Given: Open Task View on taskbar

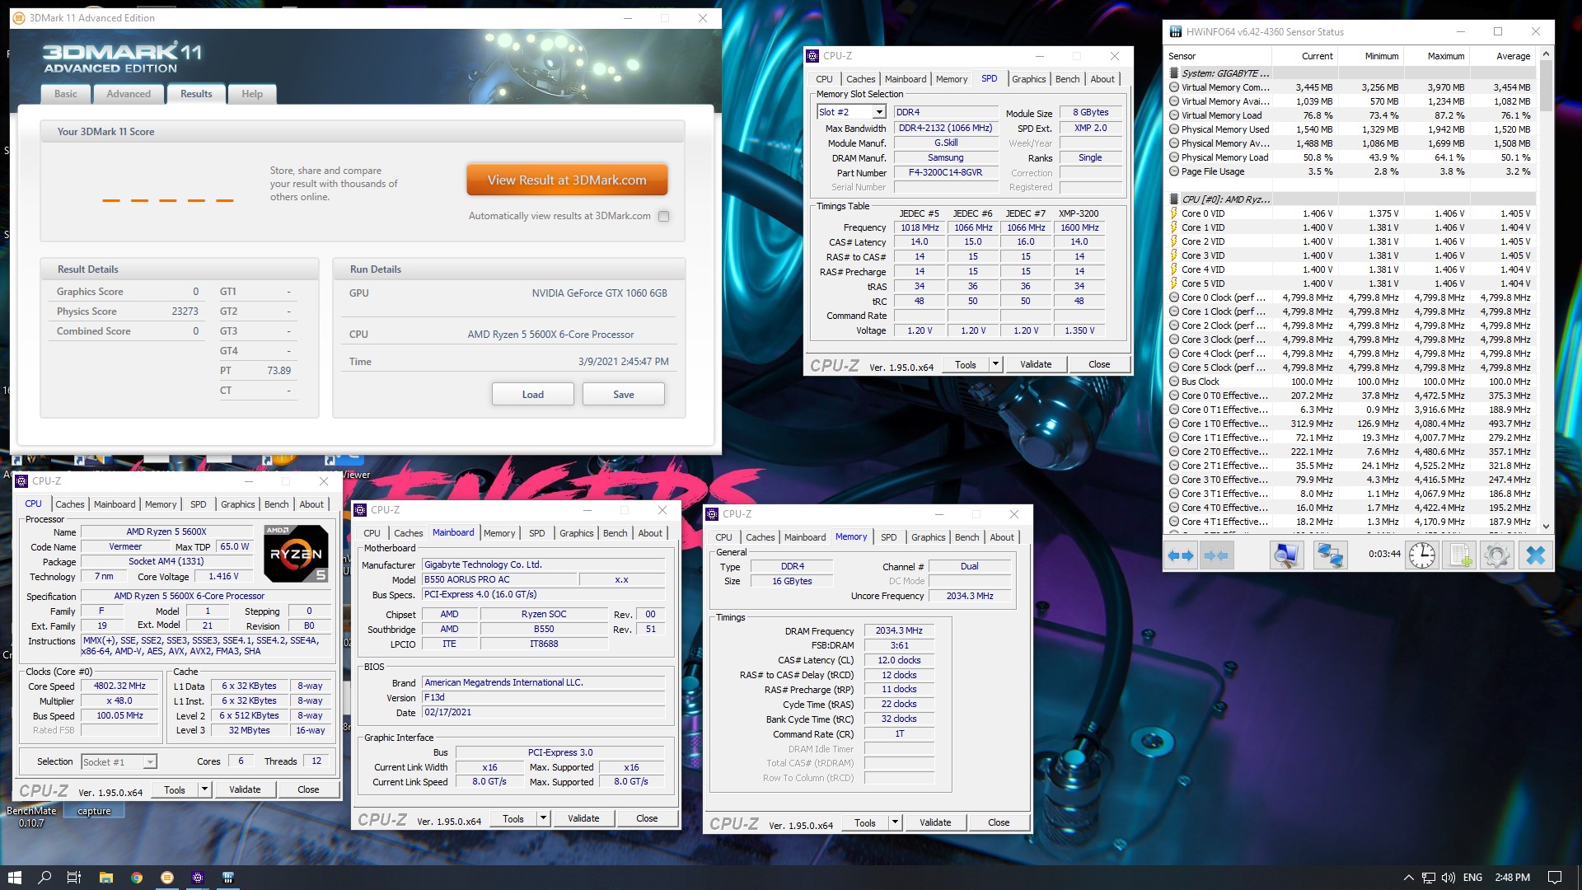Looking at the screenshot, I should click(x=74, y=877).
